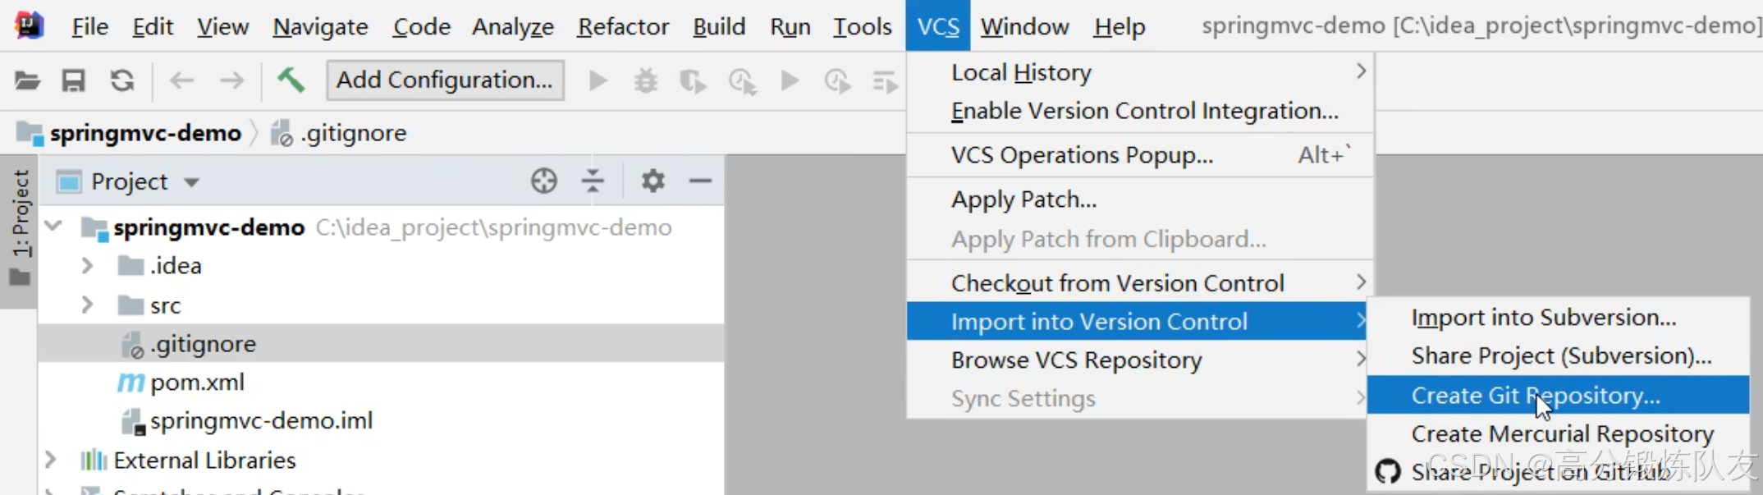Select the .idea folder row
Image resolution: width=1763 pixels, height=495 pixels.
tap(381, 266)
